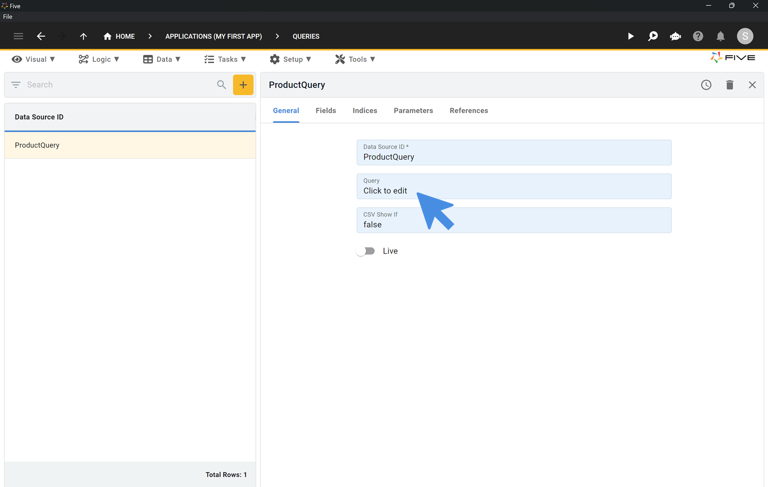Viewport: 768px width, 487px height.
Task: Delete ProductQuery using the trash icon
Action: tap(730, 85)
